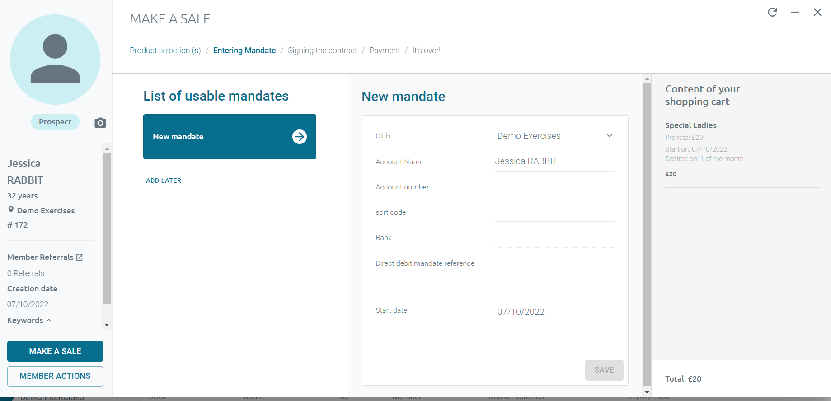Focus the Direct debit mandate reference field
Image resolution: width=831 pixels, height=401 pixels.
555,263
